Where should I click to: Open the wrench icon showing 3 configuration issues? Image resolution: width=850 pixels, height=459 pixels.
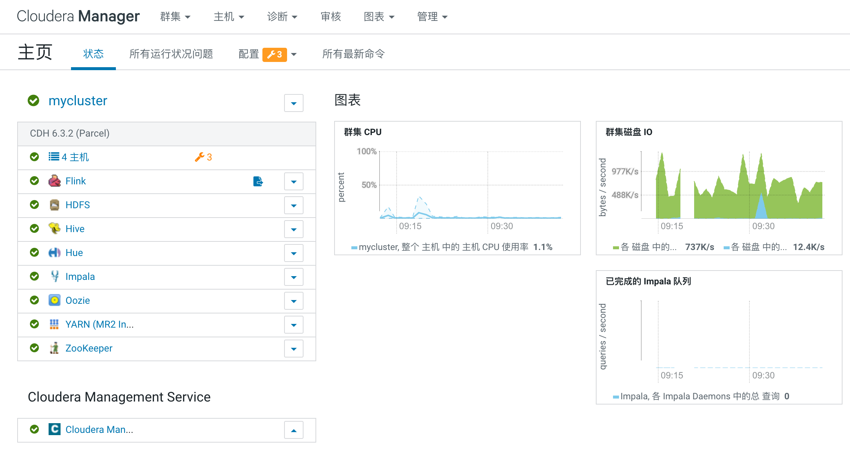[203, 157]
